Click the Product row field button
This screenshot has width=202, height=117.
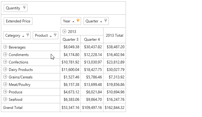[46, 35]
